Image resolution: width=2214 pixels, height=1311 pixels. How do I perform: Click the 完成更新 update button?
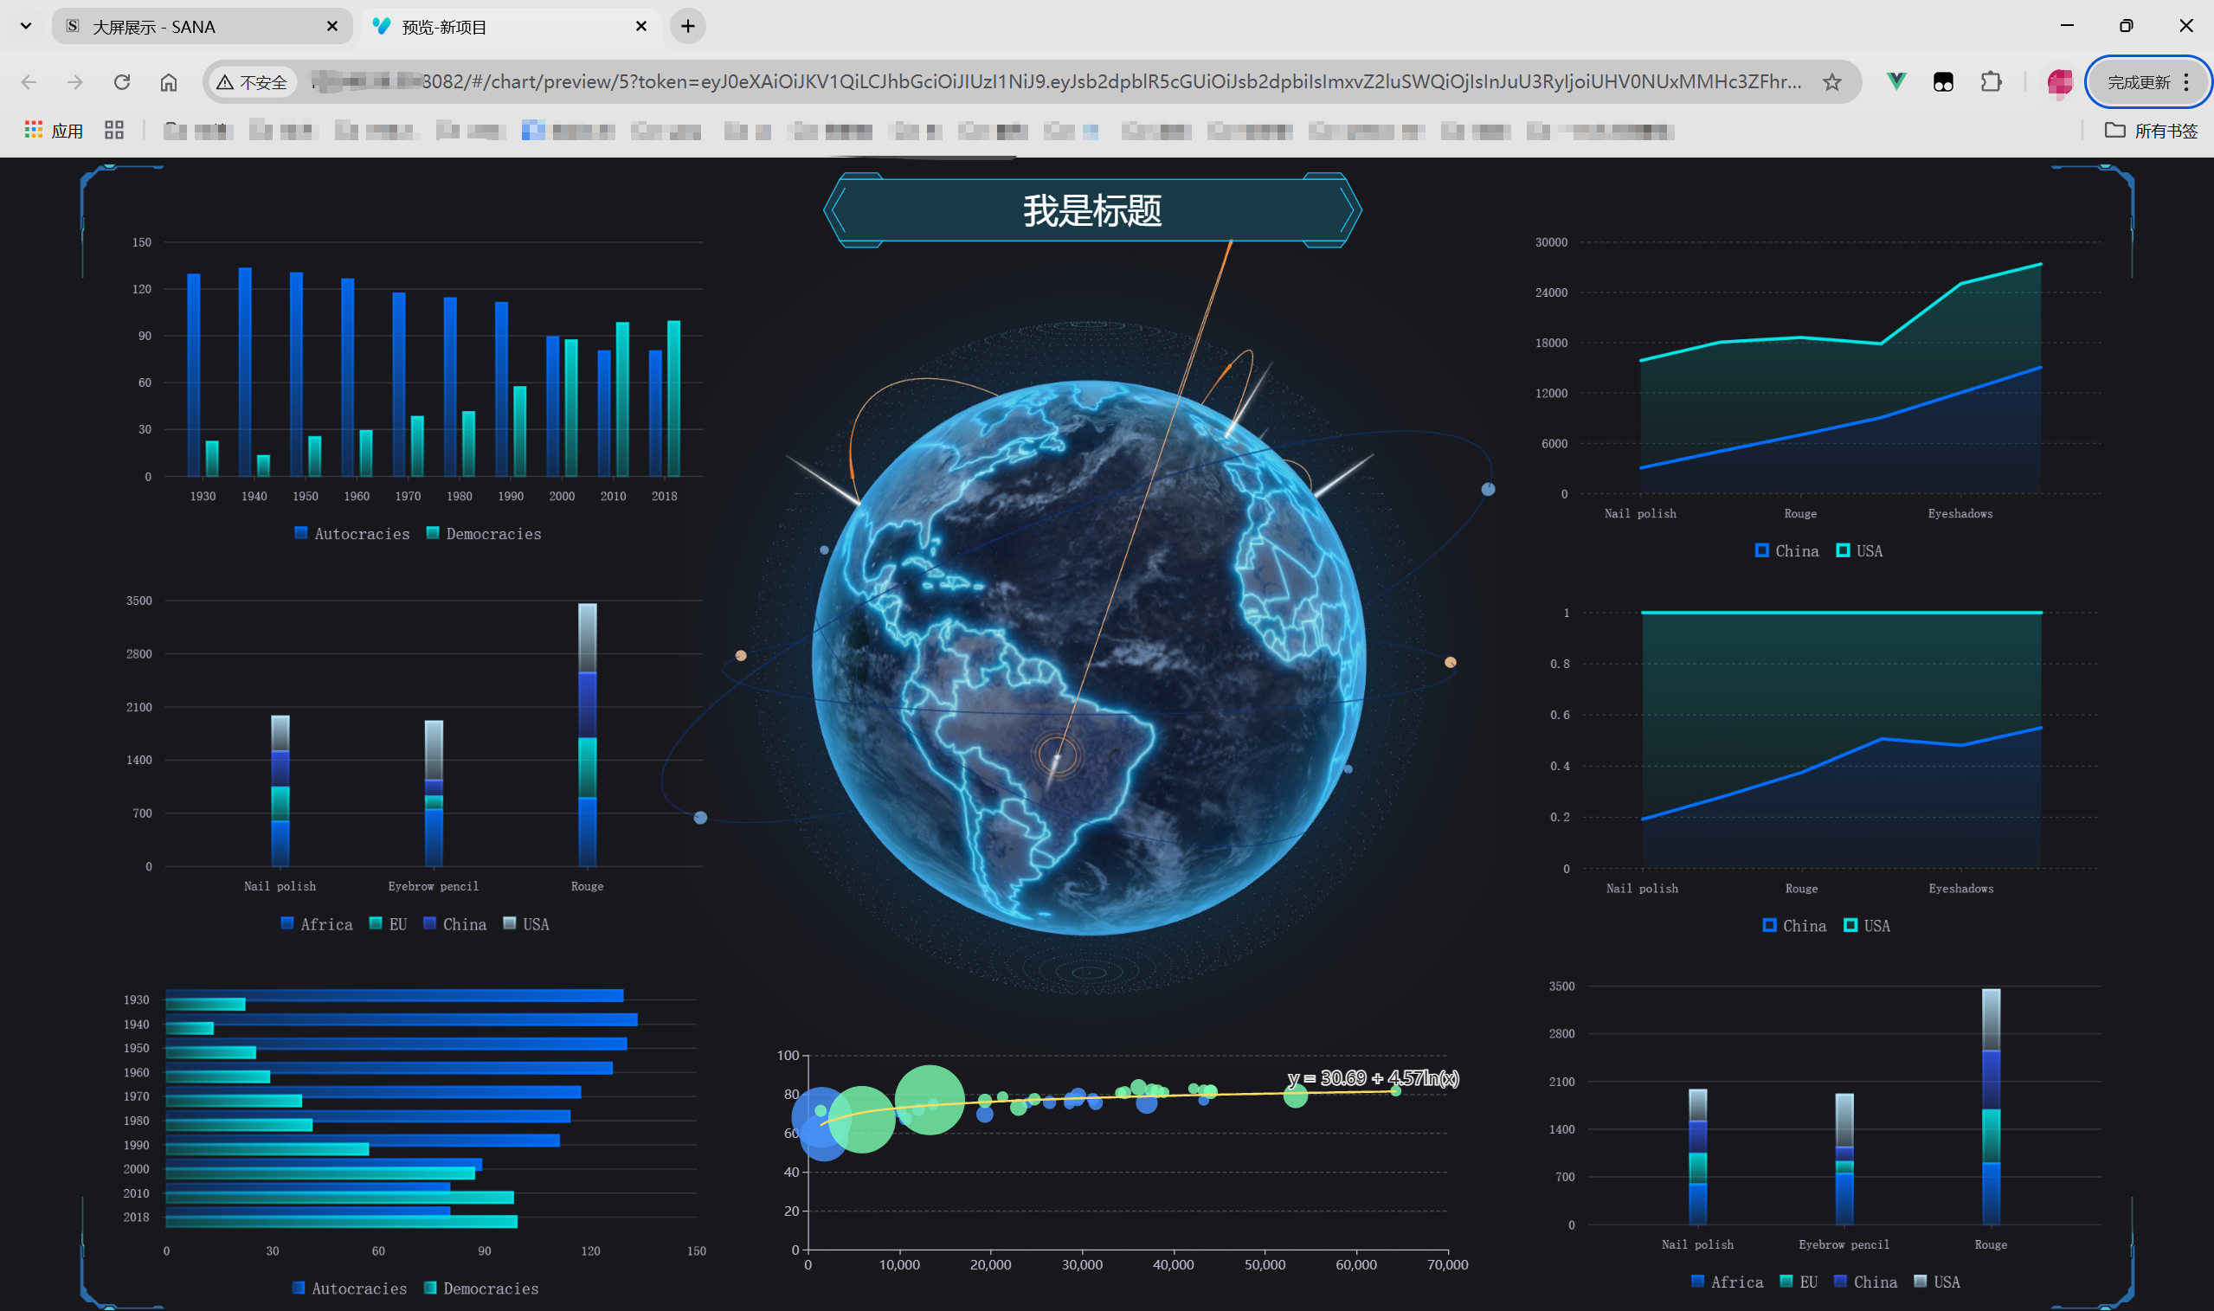click(x=2137, y=82)
